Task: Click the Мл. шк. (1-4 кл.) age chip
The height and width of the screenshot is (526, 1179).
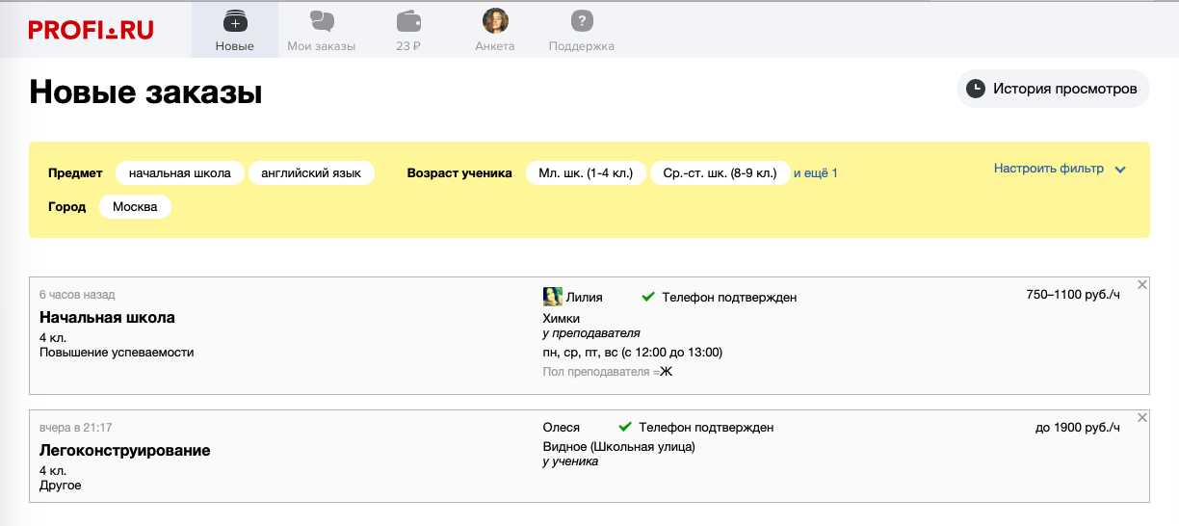Action: coord(586,173)
